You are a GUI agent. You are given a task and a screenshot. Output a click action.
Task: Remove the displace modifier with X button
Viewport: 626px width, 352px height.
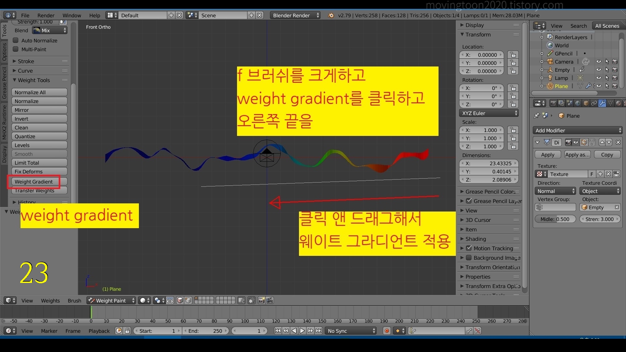pos(618,142)
